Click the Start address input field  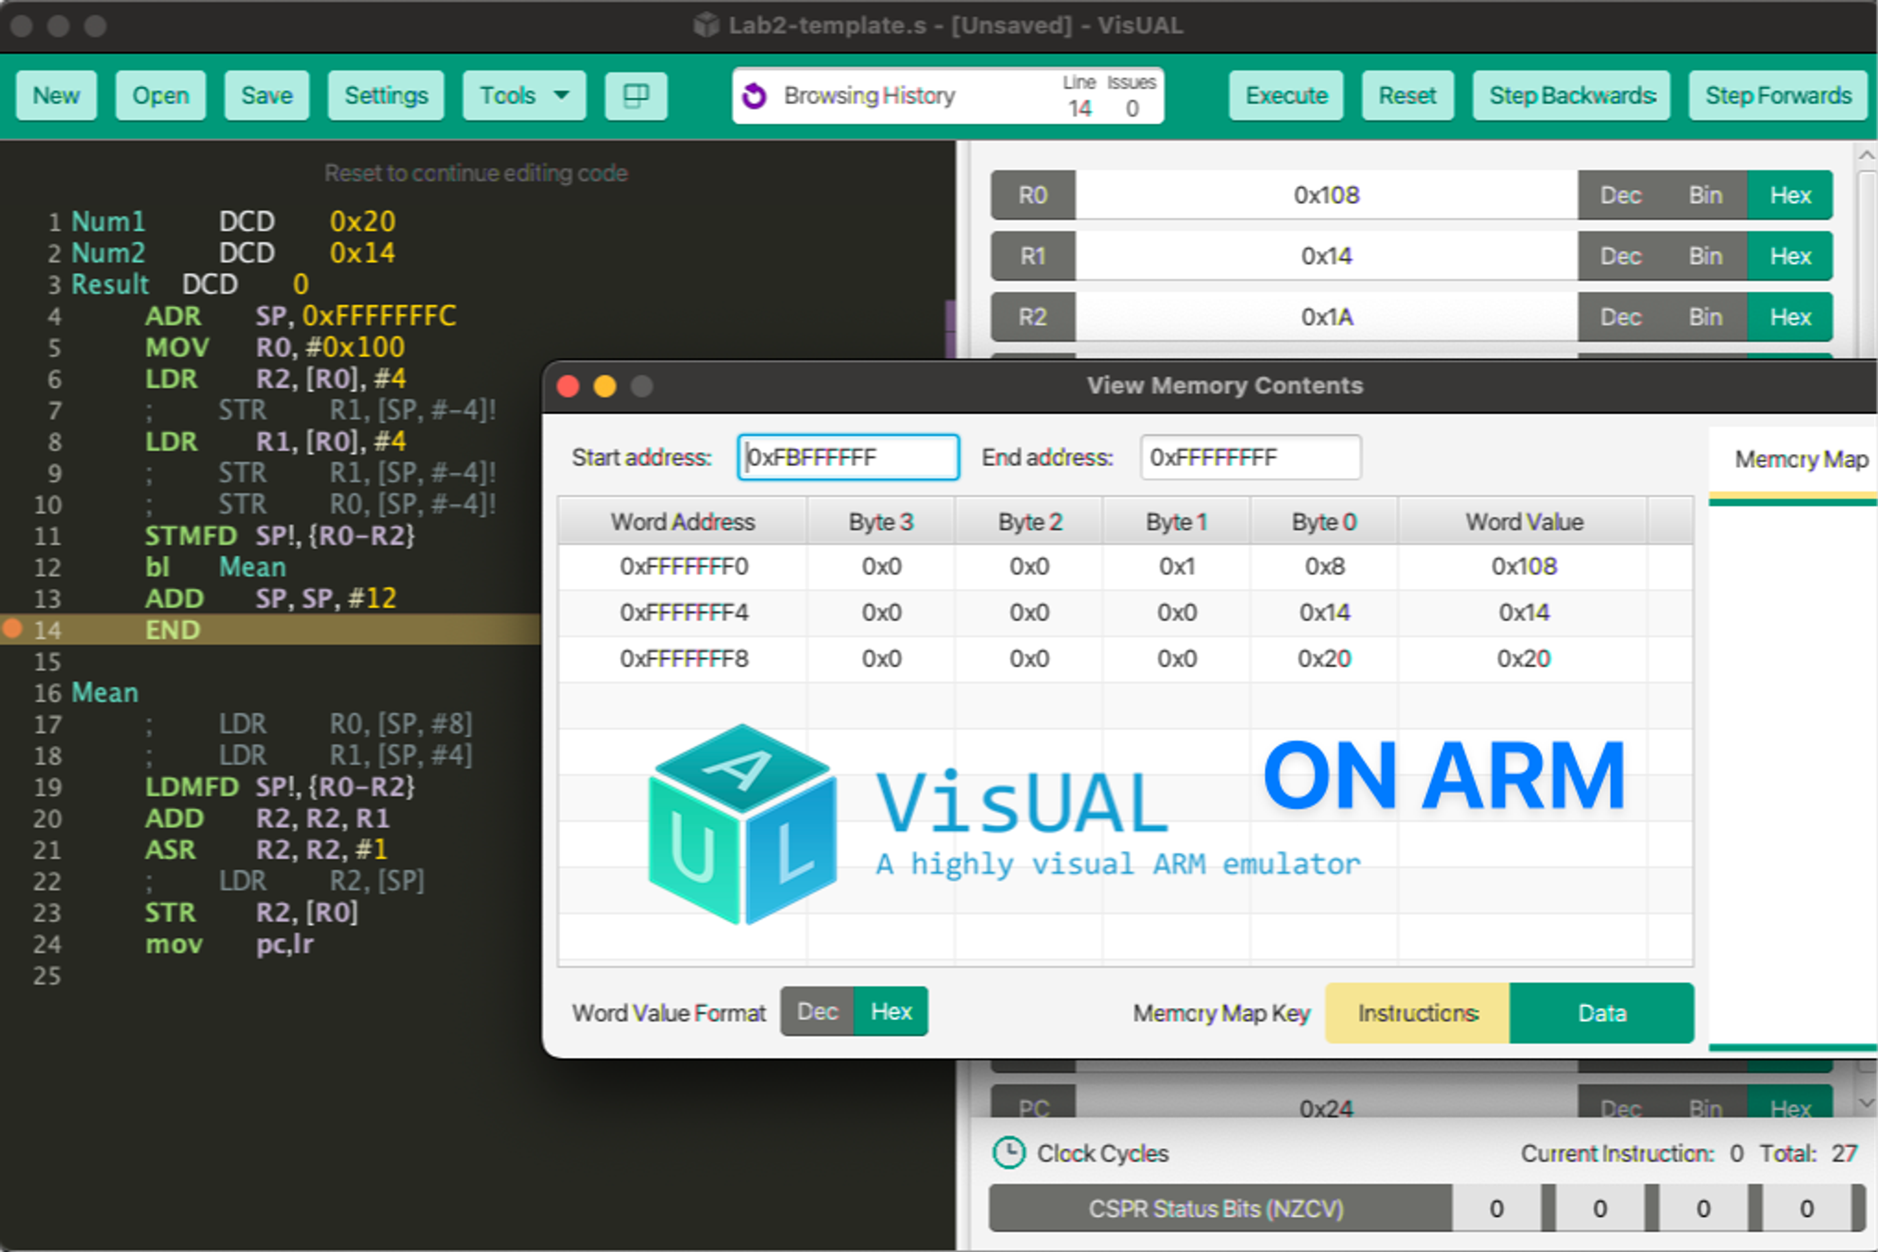pos(848,458)
